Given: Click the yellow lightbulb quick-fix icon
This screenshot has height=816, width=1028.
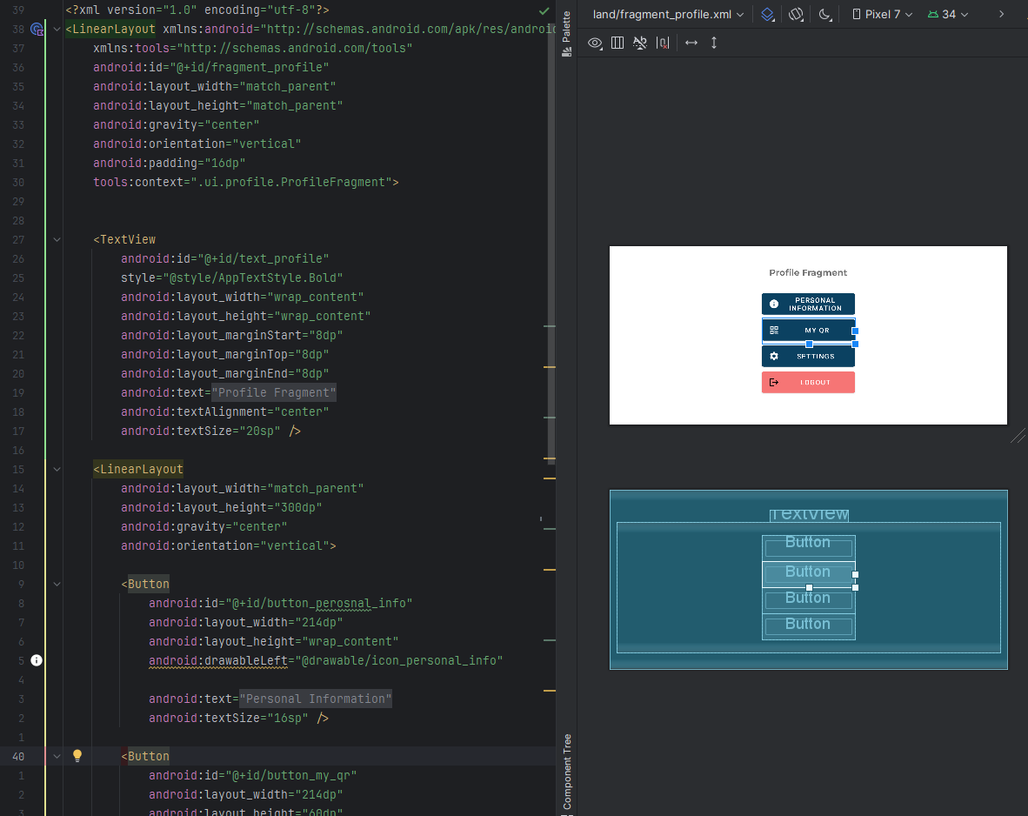Looking at the screenshot, I should point(77,756).
